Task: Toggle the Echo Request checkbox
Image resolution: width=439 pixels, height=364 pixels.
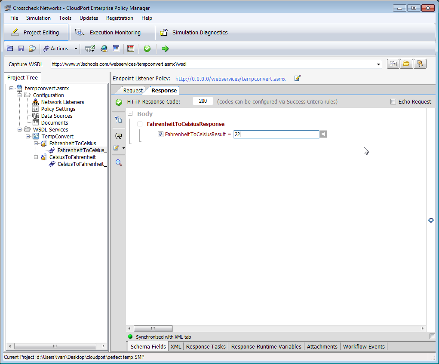Action: tap(393, 102)
